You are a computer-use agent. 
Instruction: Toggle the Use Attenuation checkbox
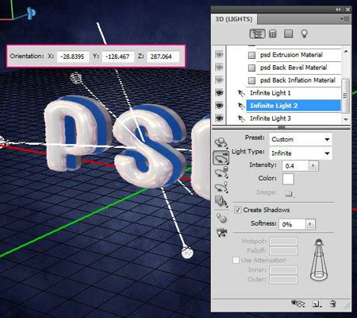pos(236,260)
